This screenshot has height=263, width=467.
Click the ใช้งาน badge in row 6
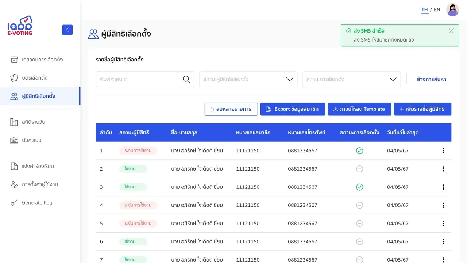pos(133,241)
